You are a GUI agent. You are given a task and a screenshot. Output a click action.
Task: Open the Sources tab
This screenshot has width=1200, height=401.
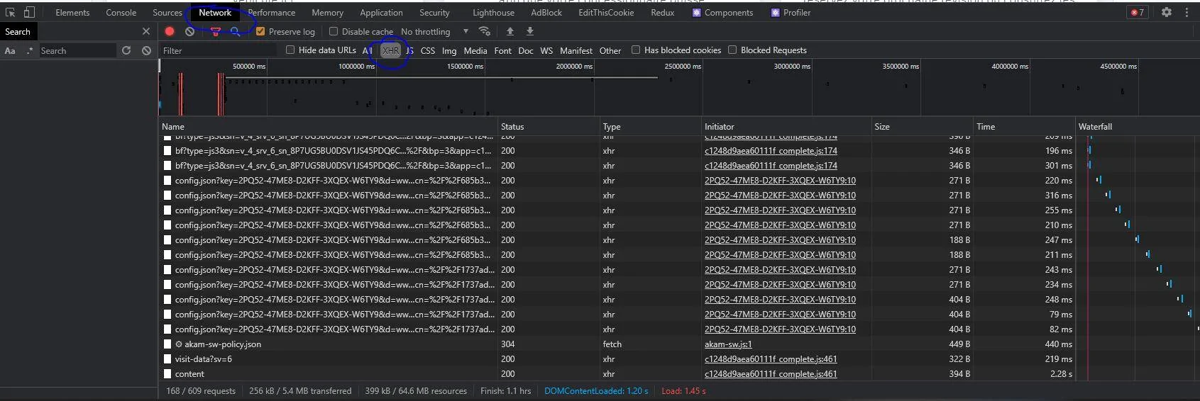point(167,13)
